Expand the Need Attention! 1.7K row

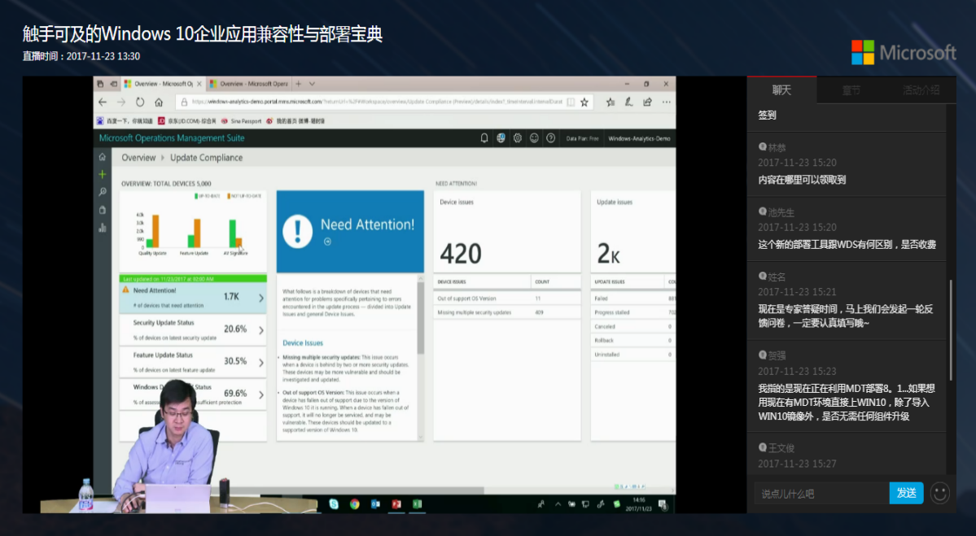pos(193,297)
